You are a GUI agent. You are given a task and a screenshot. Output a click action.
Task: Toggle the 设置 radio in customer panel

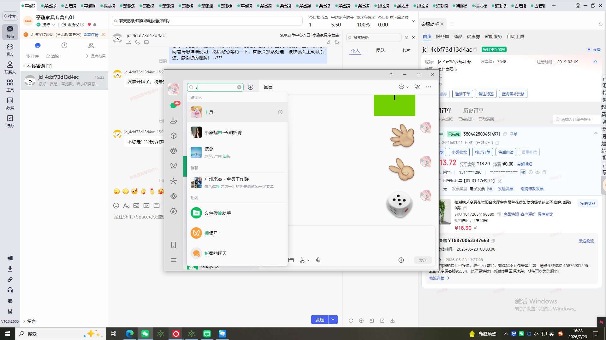tap(589, 49)
